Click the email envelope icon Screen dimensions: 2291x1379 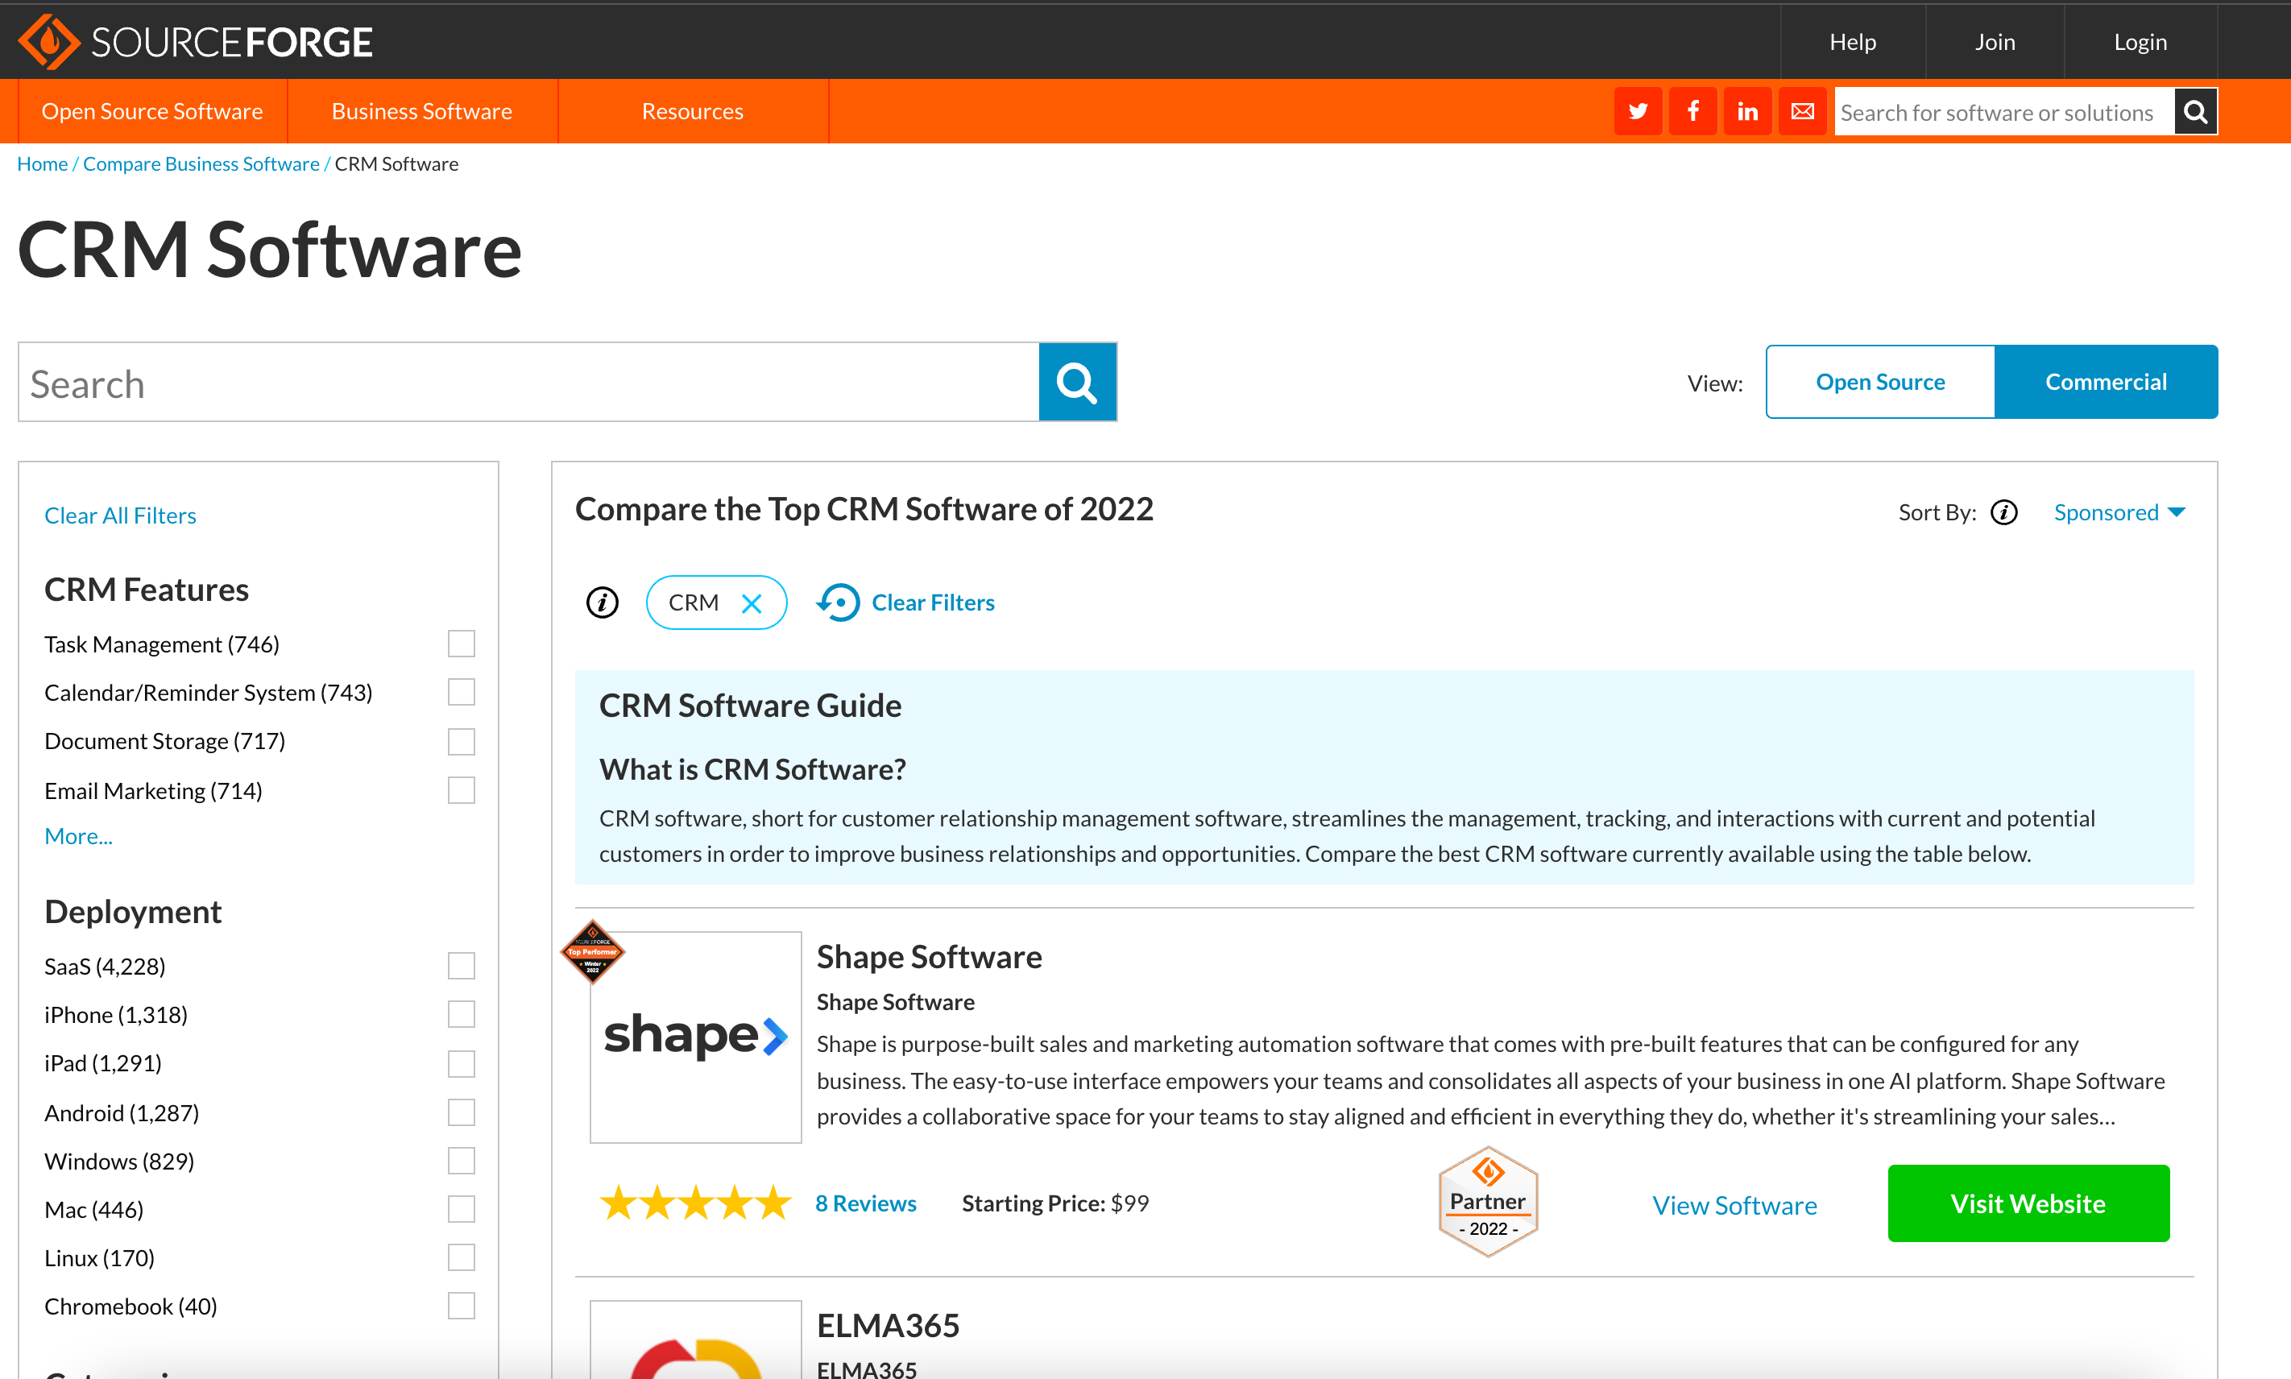pyautogui.click(x=1802, y=111)
